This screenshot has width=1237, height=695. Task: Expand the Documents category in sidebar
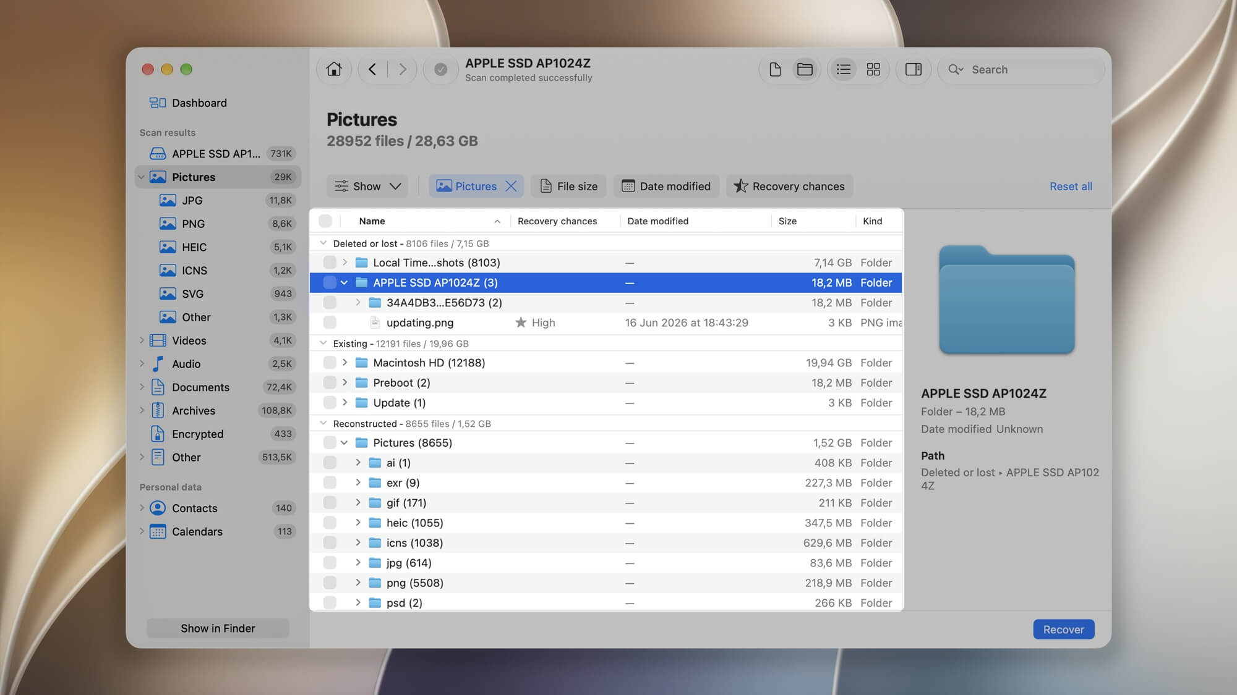(142, 387)
